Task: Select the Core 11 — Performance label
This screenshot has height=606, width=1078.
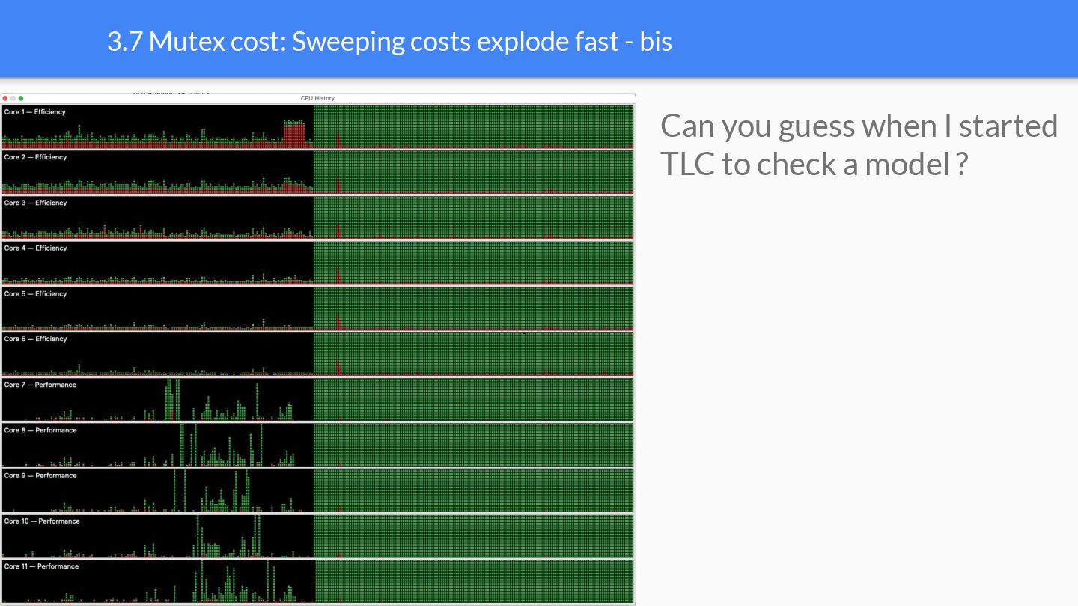Action: [x=41, y=566]
